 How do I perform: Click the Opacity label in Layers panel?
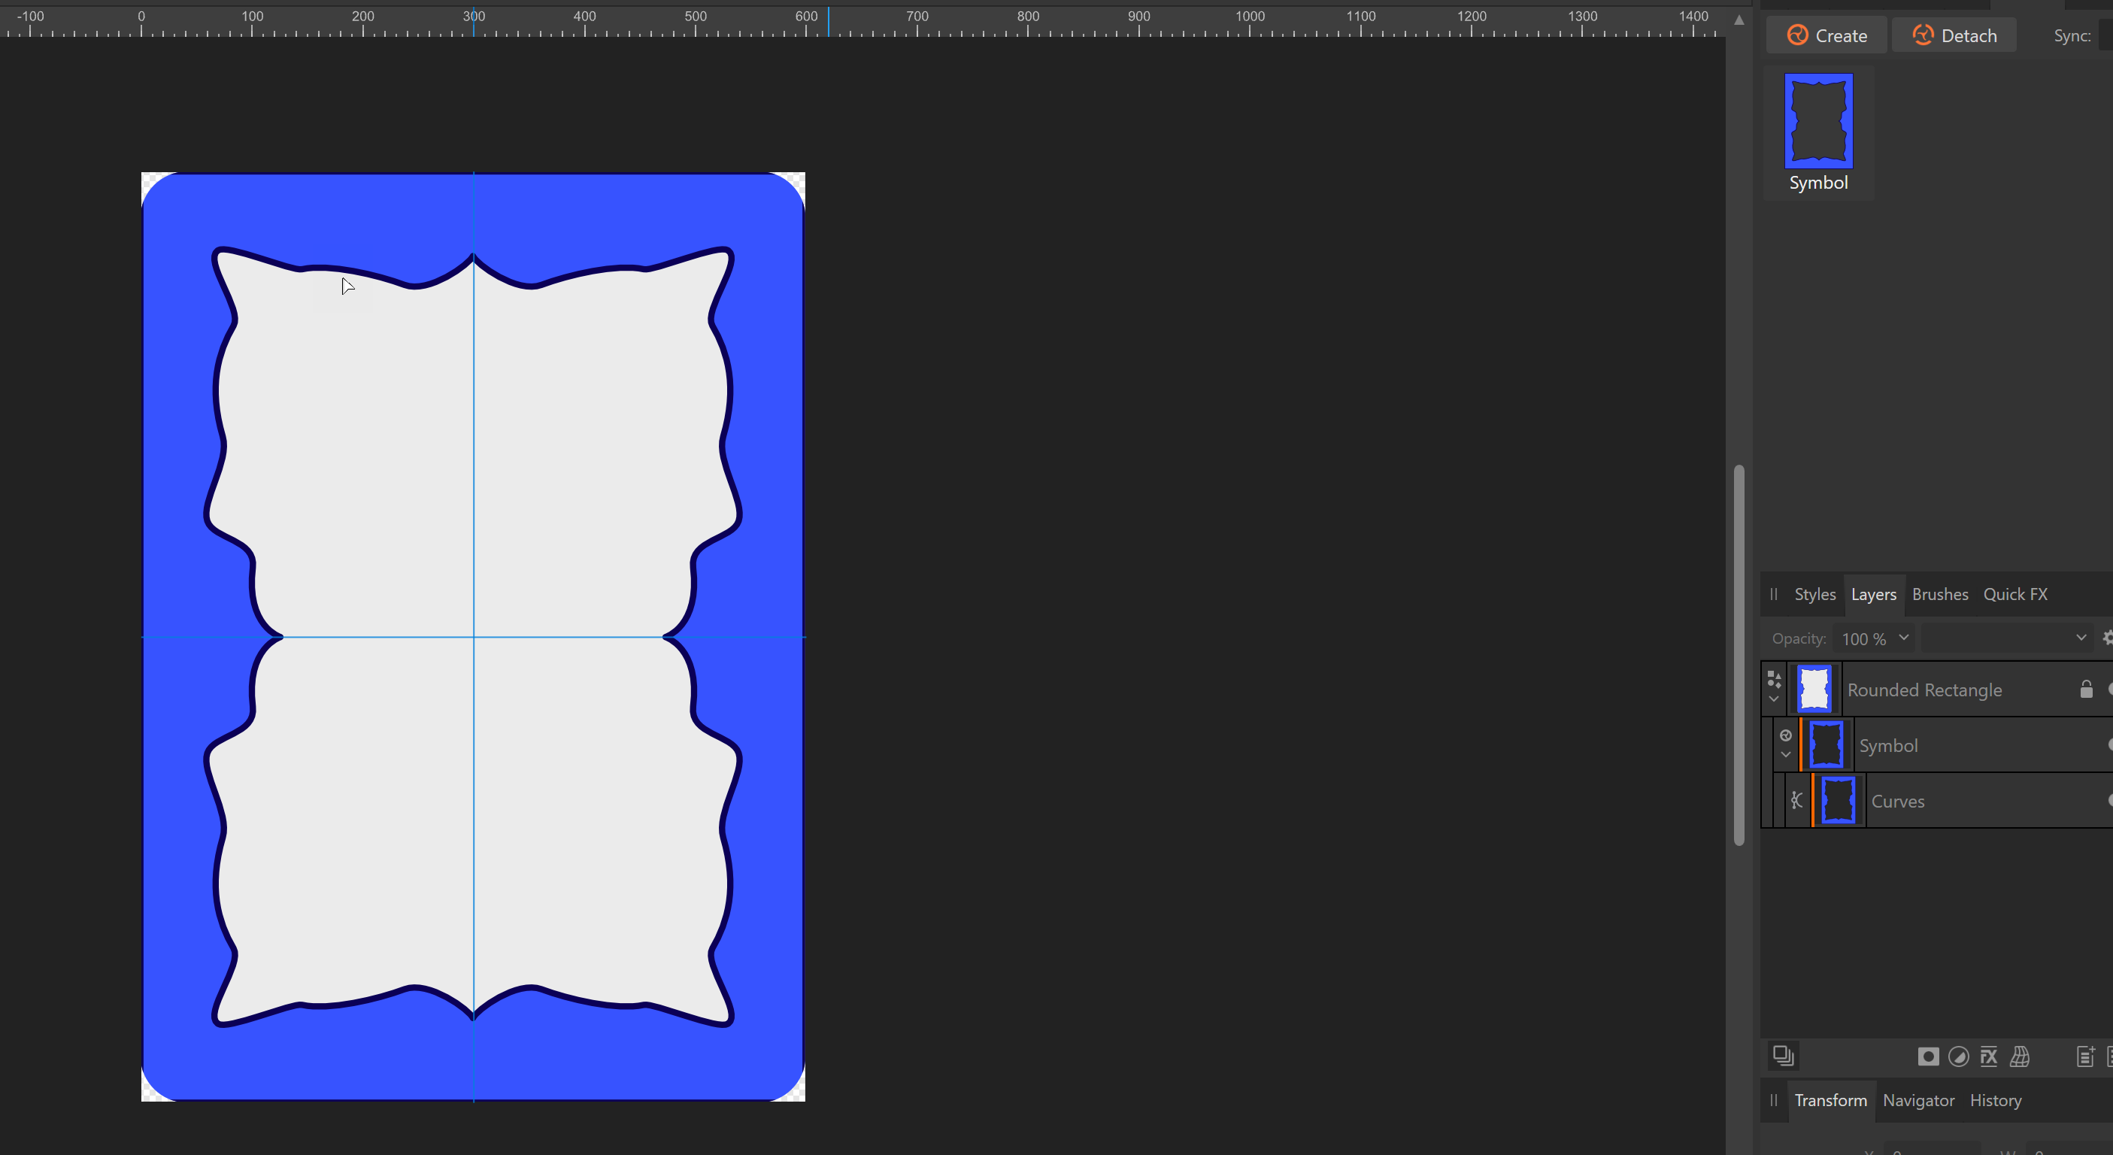(x=1798, y=639)
